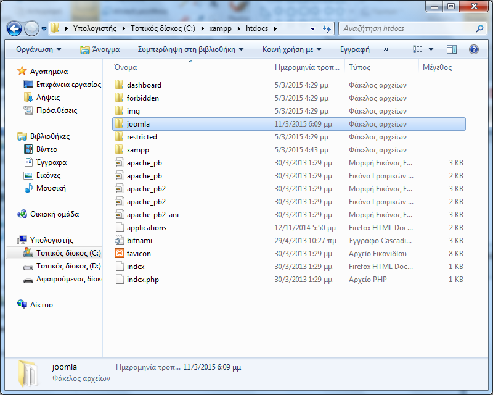Open the Οργάνωση menu
Viewport: 493px width, 395px height.
pyautogui.click(x=38, y=49)
